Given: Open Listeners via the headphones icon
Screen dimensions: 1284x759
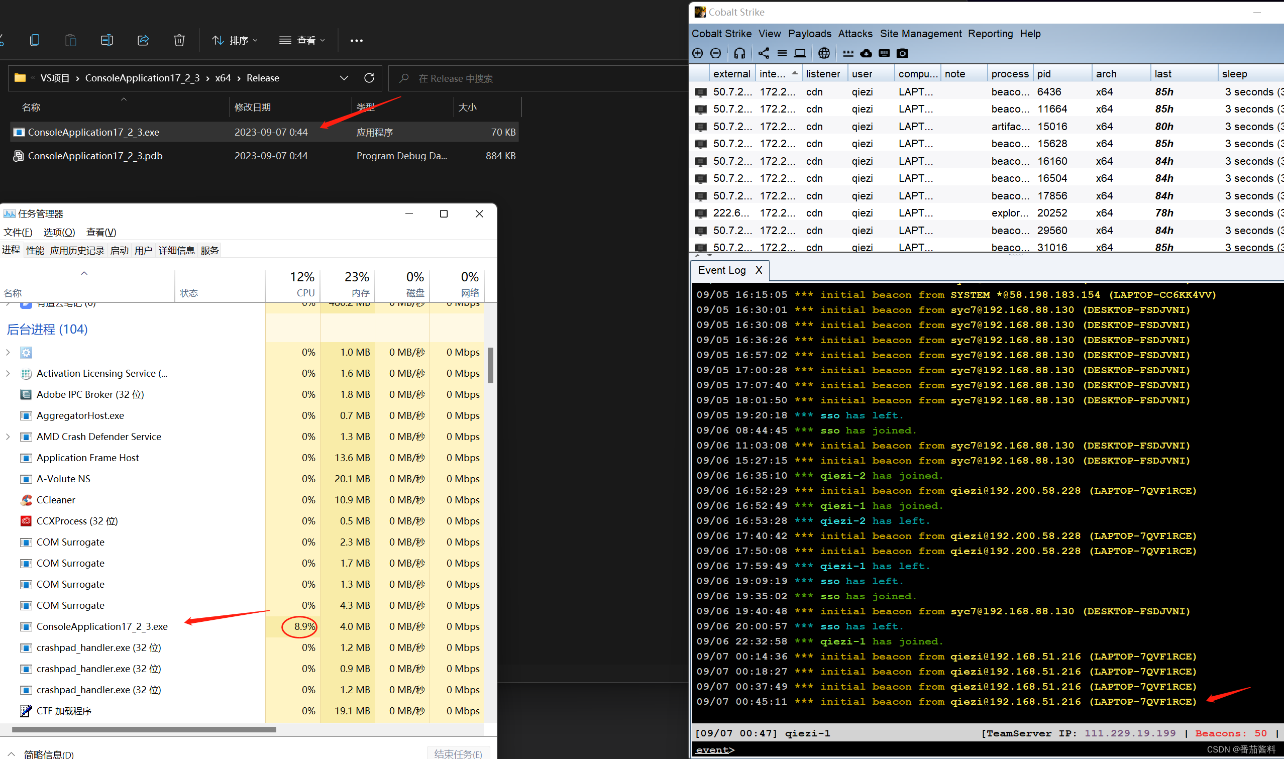Looking at the screenshot, I should point(739,53).
